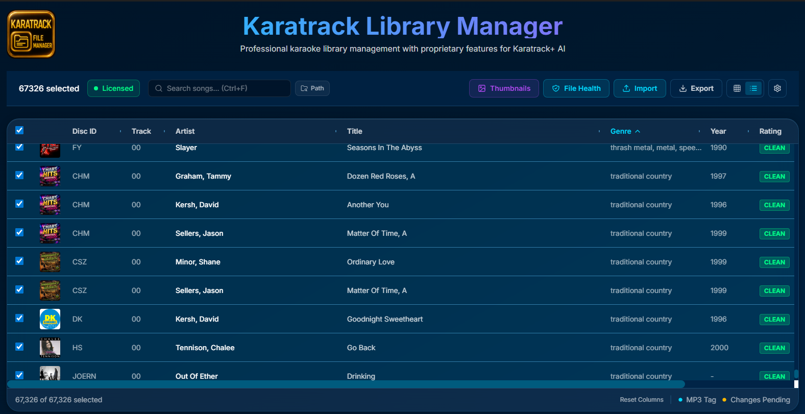
Task: Click the Disc ID cell 'DK'
Action: pos(78,319)
